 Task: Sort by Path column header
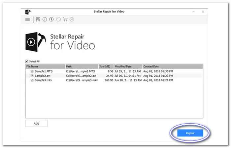click(x=82, y=66)
